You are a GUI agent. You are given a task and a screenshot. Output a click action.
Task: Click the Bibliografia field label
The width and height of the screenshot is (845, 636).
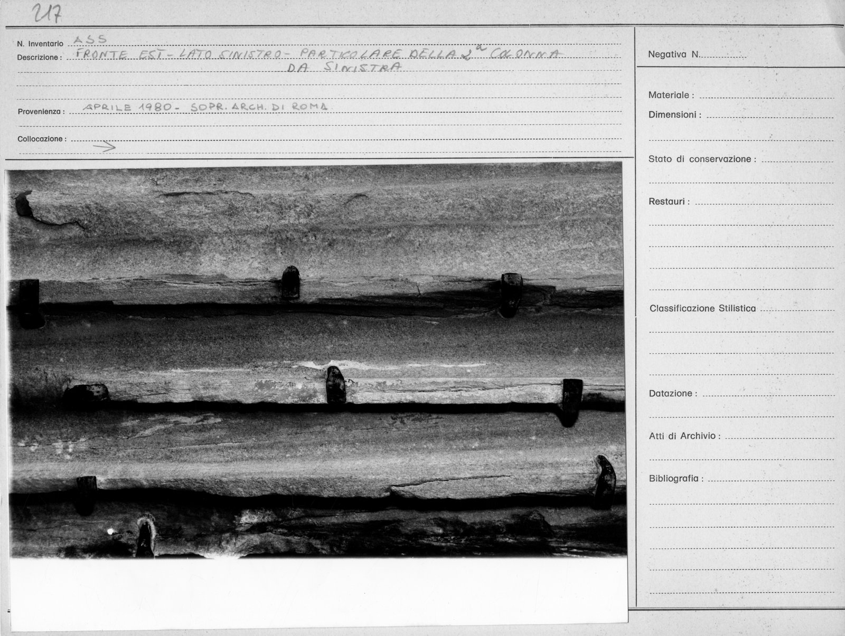[x=677, y=479]
